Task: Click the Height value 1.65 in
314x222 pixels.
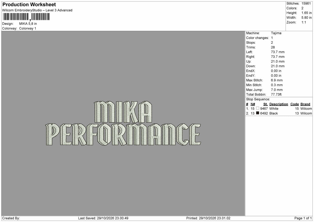Action: 307,13
